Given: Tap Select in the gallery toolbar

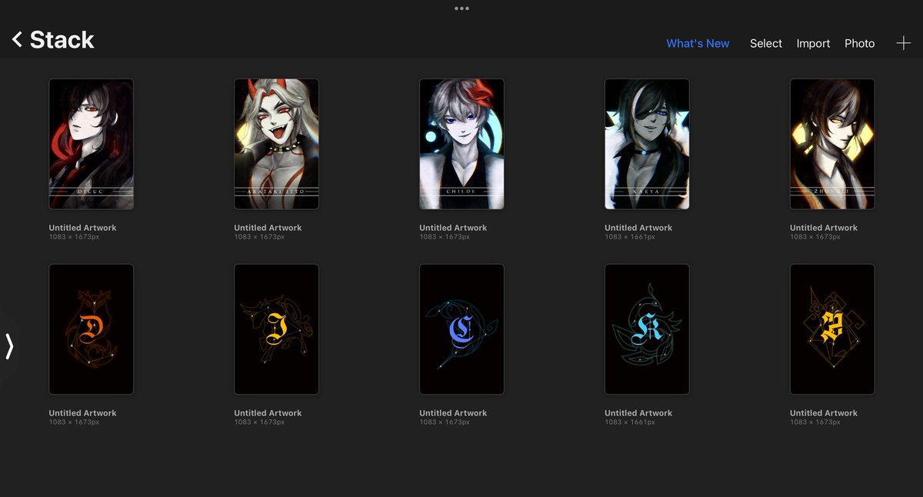Looking at the screenshot, I should (766, 43).
